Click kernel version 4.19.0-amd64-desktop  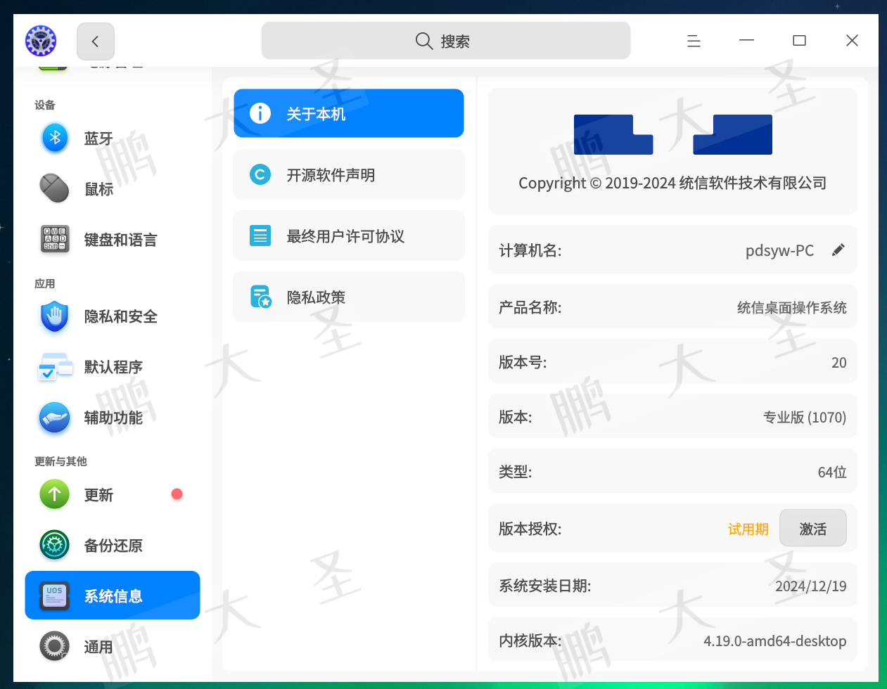pyautogui.click(x=774, y=640)
